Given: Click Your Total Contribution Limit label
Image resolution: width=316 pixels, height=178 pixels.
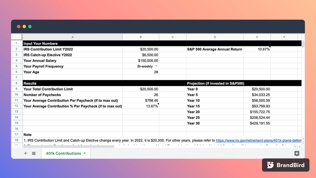Looking at the screenshot, I should [48, 89].
